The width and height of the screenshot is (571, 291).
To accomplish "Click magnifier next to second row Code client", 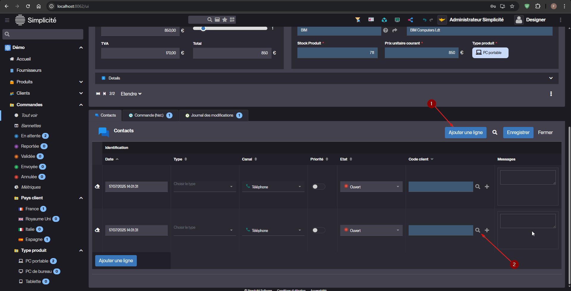I will (x=478, y=230).
